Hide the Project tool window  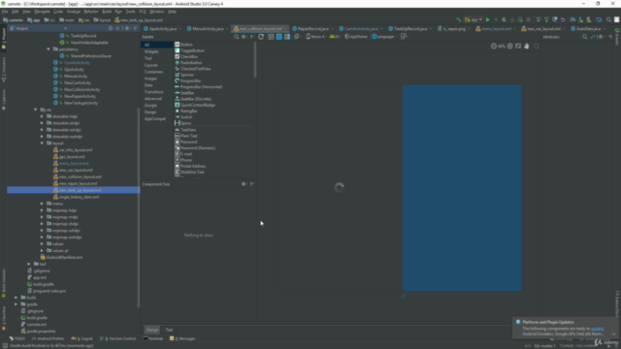tap(136, 28)
